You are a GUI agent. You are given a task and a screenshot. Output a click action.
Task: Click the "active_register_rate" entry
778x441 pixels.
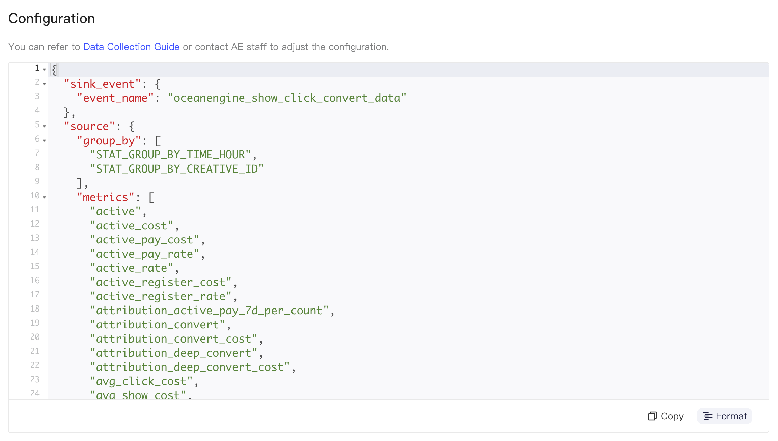click(161, 296)
